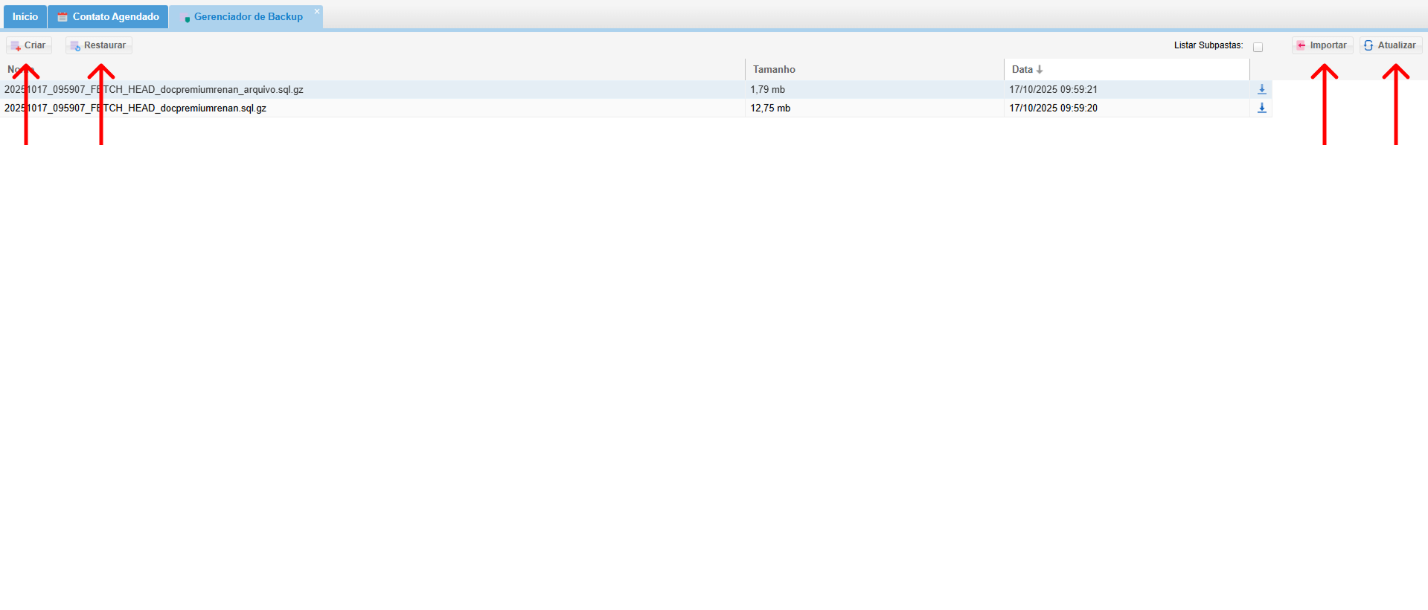Click the Restaurar backup button
The width and height of the screenshot is (1428, 610).
pos(99,45)
